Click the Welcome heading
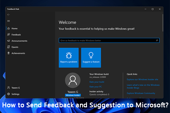 pos(67,22)
